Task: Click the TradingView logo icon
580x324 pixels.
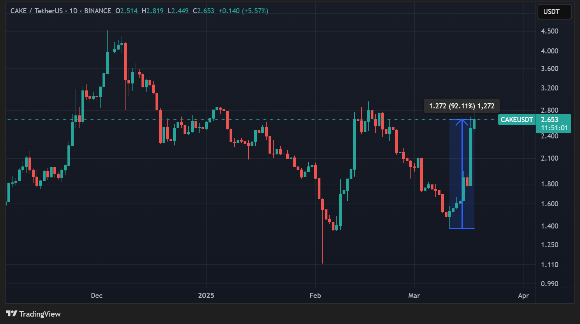Action: coord(11,313)
